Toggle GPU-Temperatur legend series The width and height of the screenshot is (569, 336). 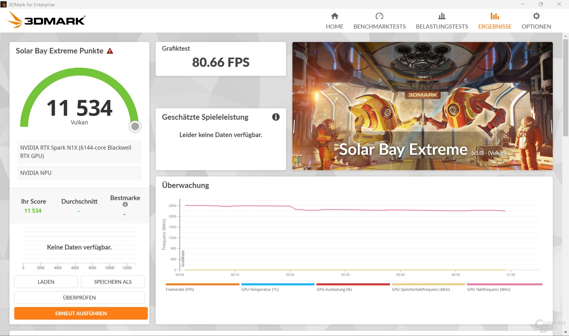[x=277, y=287]
